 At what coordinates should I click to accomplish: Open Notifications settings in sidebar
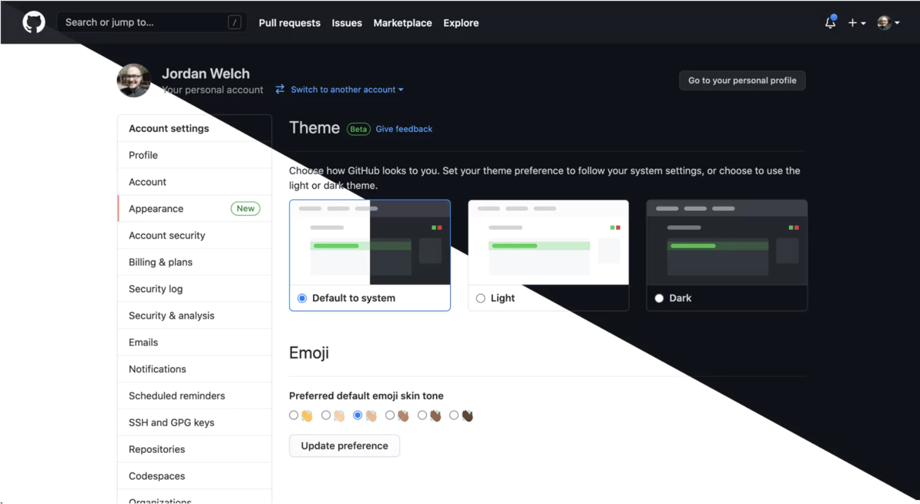(194, 369)
